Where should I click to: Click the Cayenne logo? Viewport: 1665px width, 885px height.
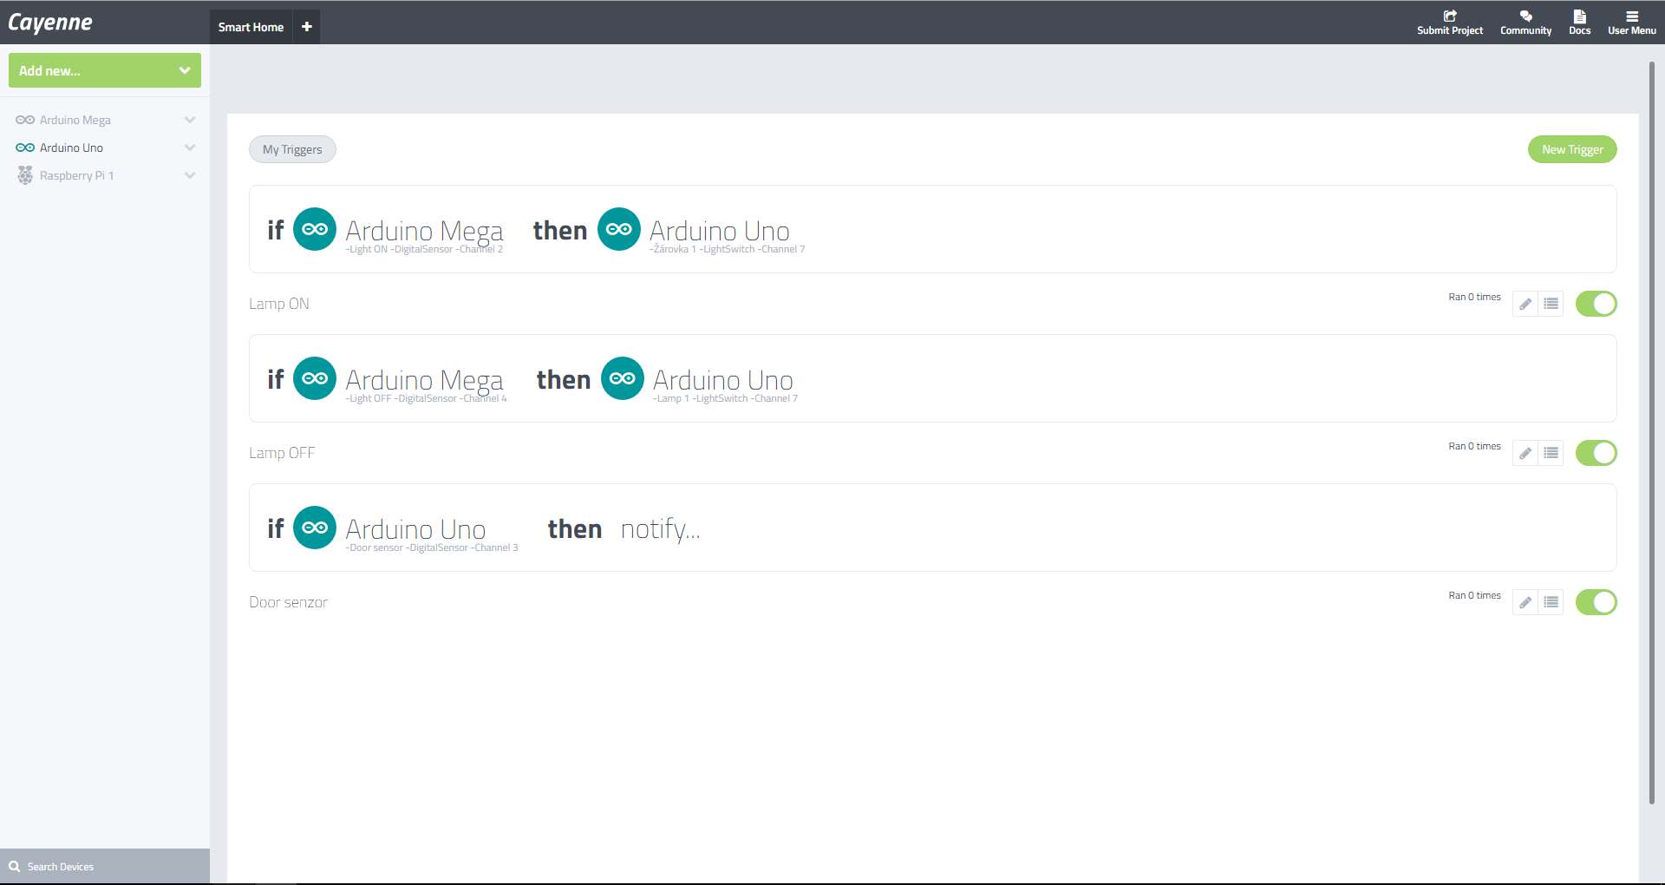tap(50, 23)
